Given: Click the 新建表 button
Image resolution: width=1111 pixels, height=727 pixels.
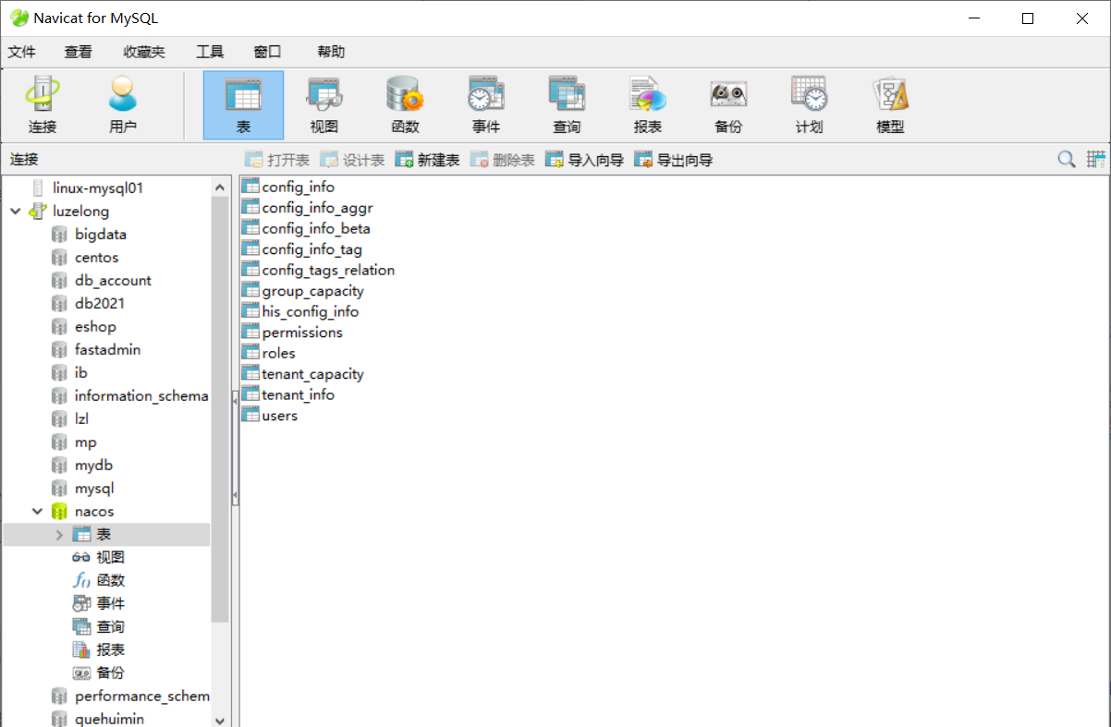Looking at the screenshot, I should point(427,160).
